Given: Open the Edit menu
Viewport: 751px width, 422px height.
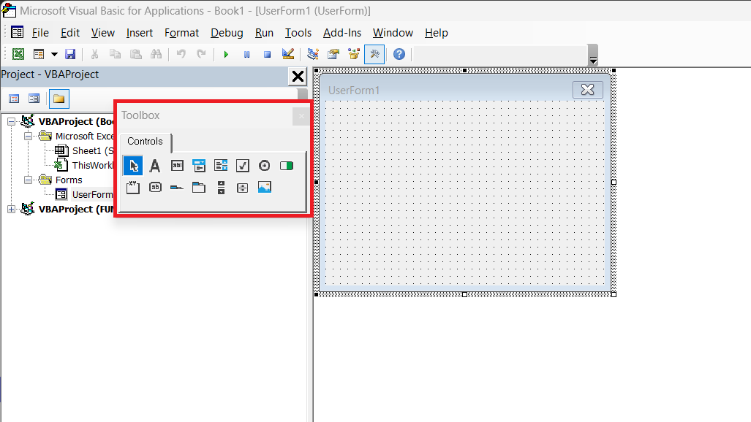Looking at the screenshot, I should pyautogui.click(x=70, y=33).
